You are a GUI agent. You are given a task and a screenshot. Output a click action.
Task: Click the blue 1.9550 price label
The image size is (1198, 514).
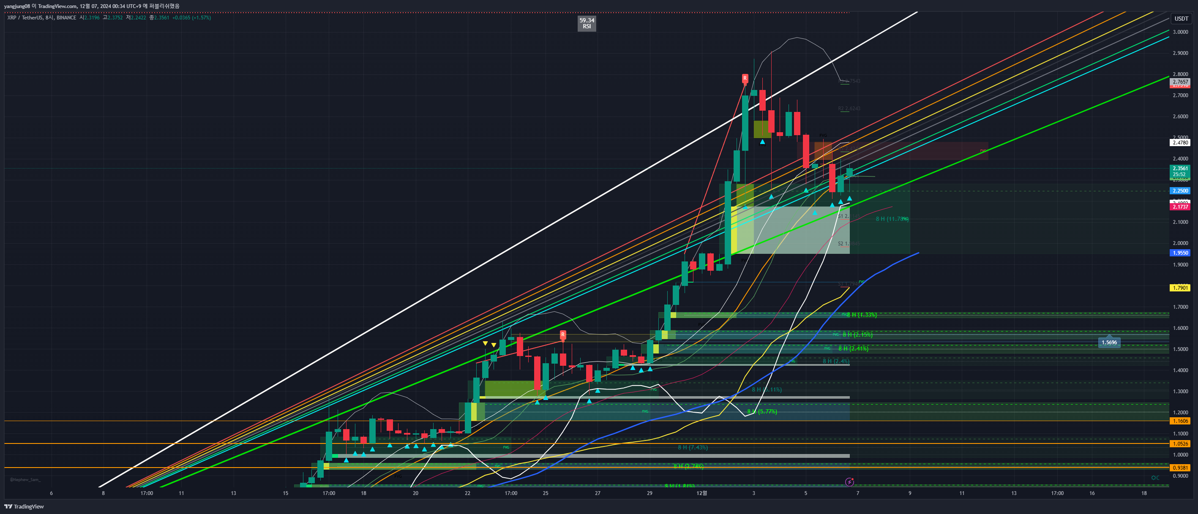1180,253
